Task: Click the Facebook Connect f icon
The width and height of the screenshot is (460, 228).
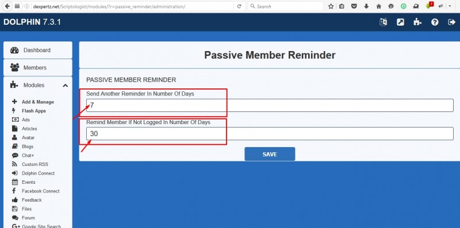Action: [x=14, y=191]
